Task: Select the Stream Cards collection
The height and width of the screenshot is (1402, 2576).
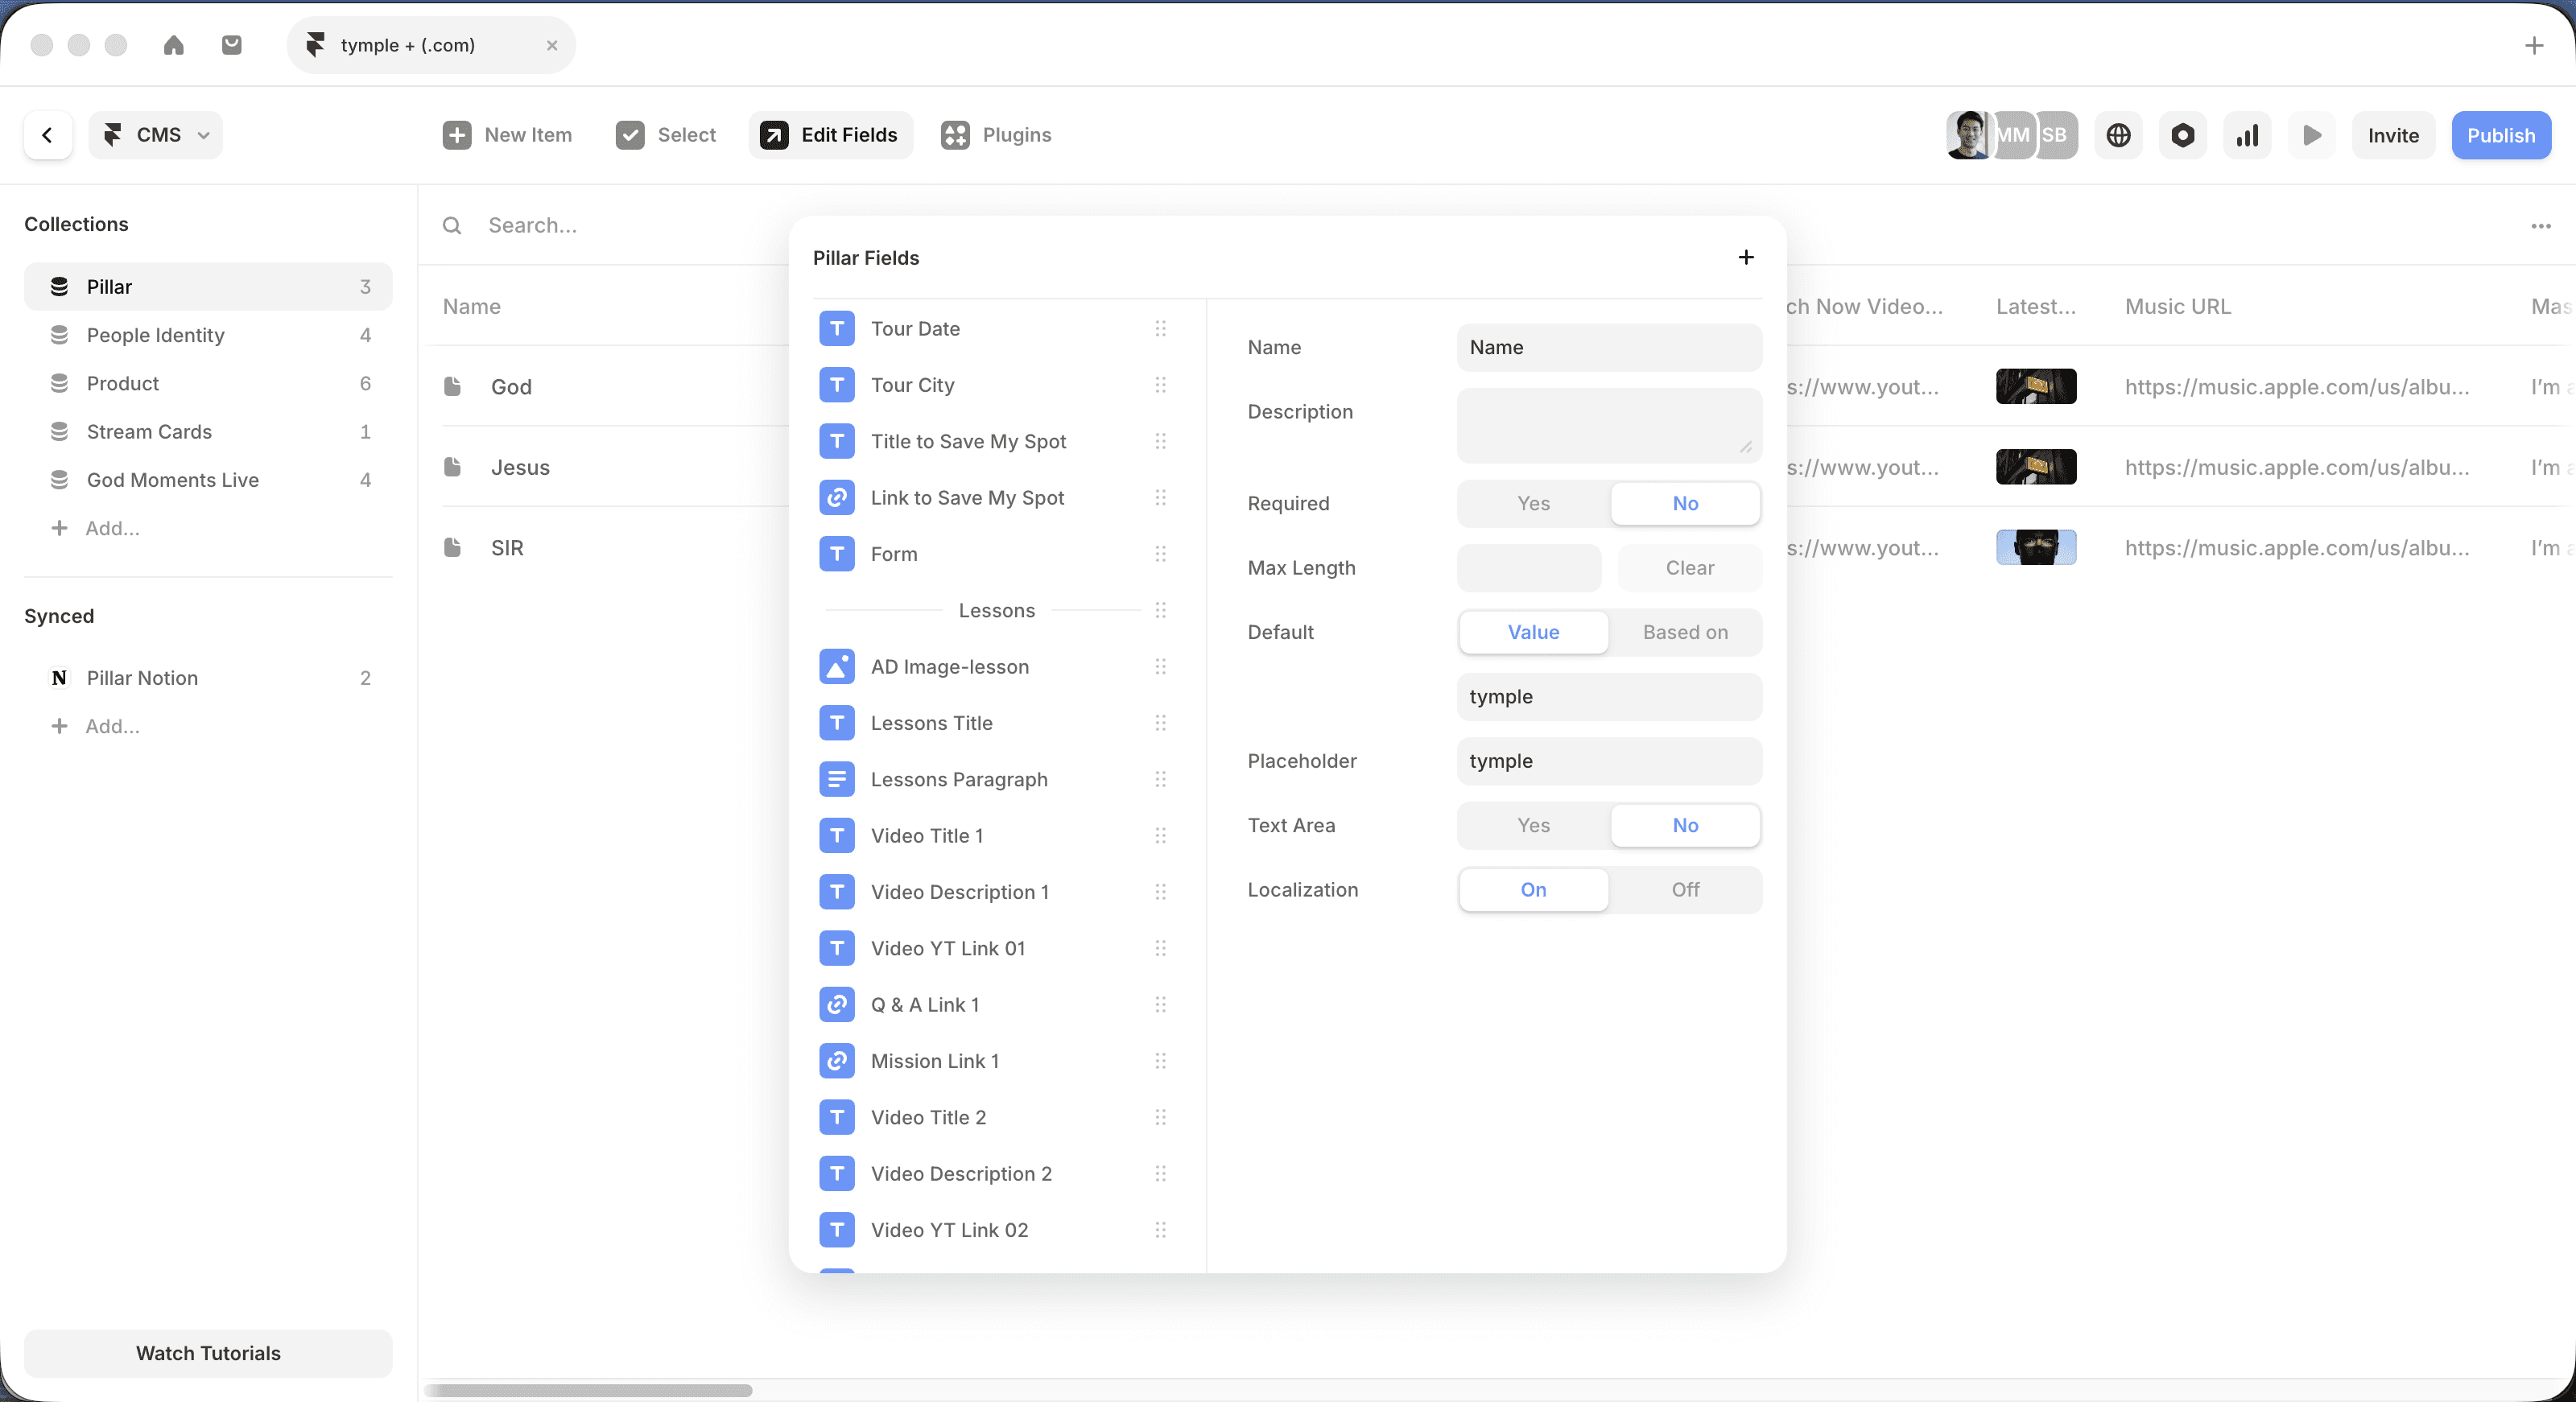Action: click(149, 431)
